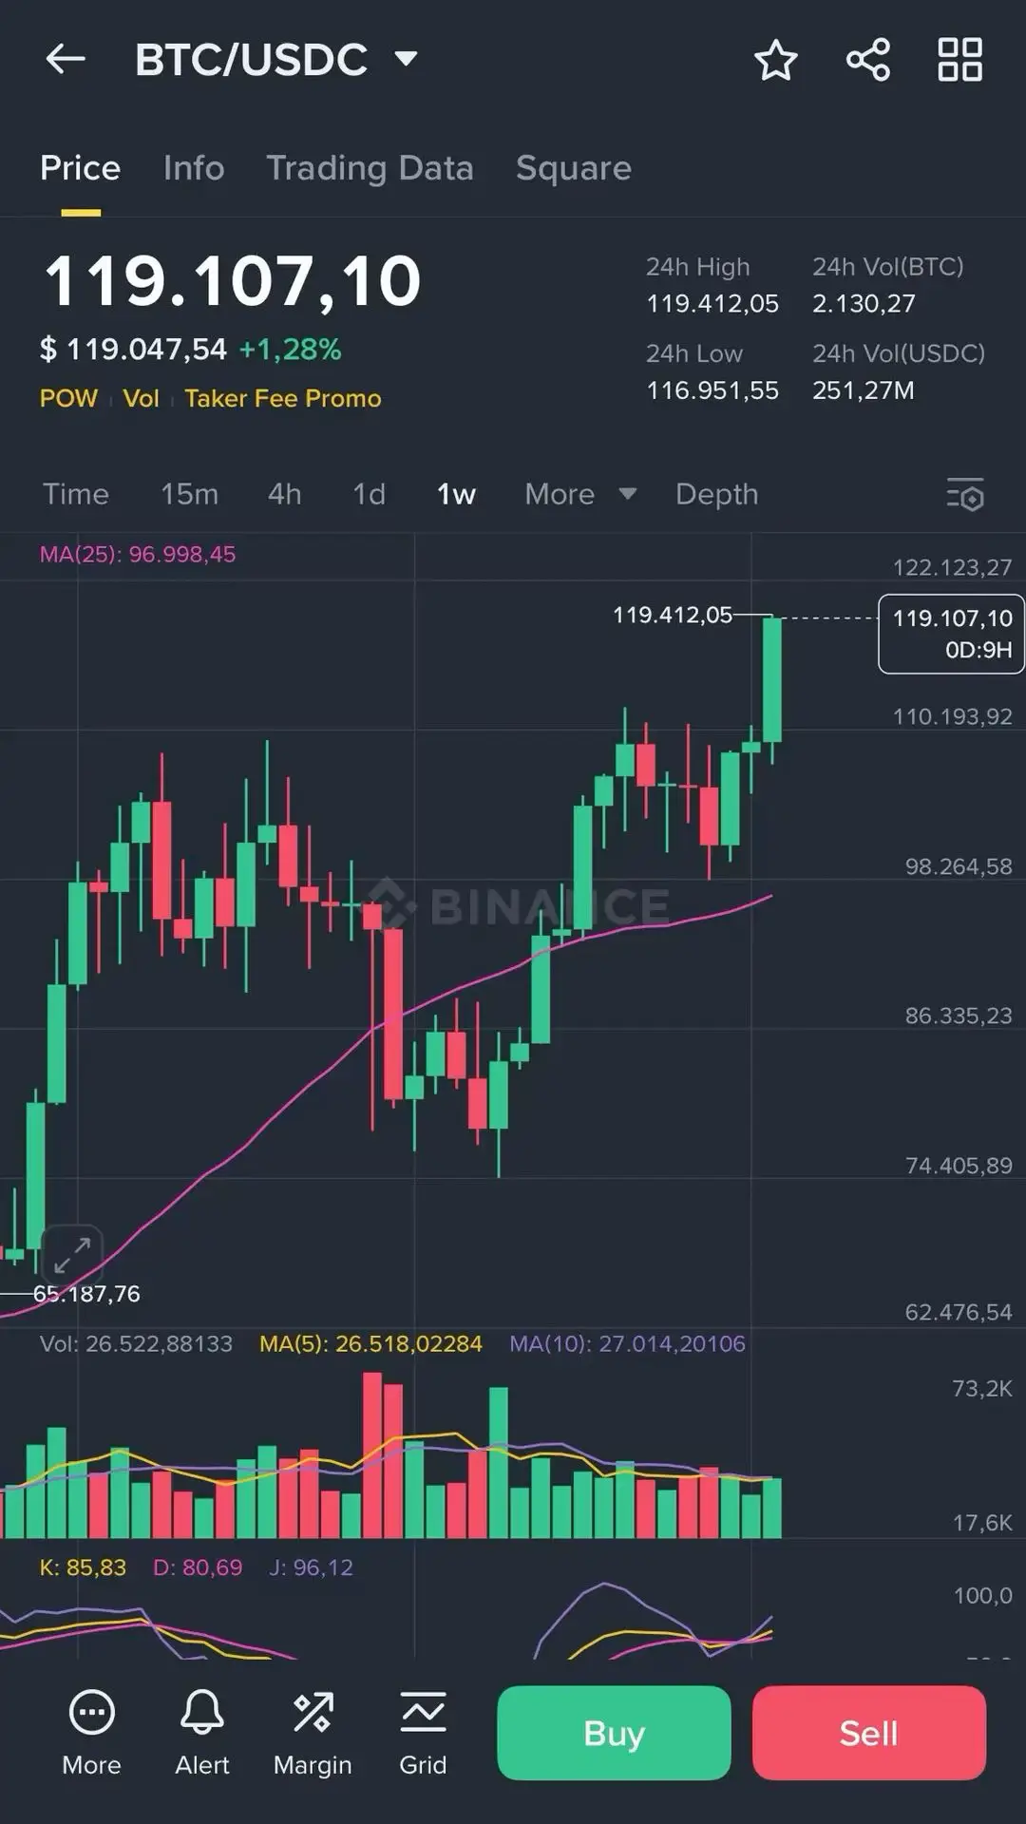Screen dimensions: 1026x1824
Task: Open the Square tab
Action: [573, 168]
